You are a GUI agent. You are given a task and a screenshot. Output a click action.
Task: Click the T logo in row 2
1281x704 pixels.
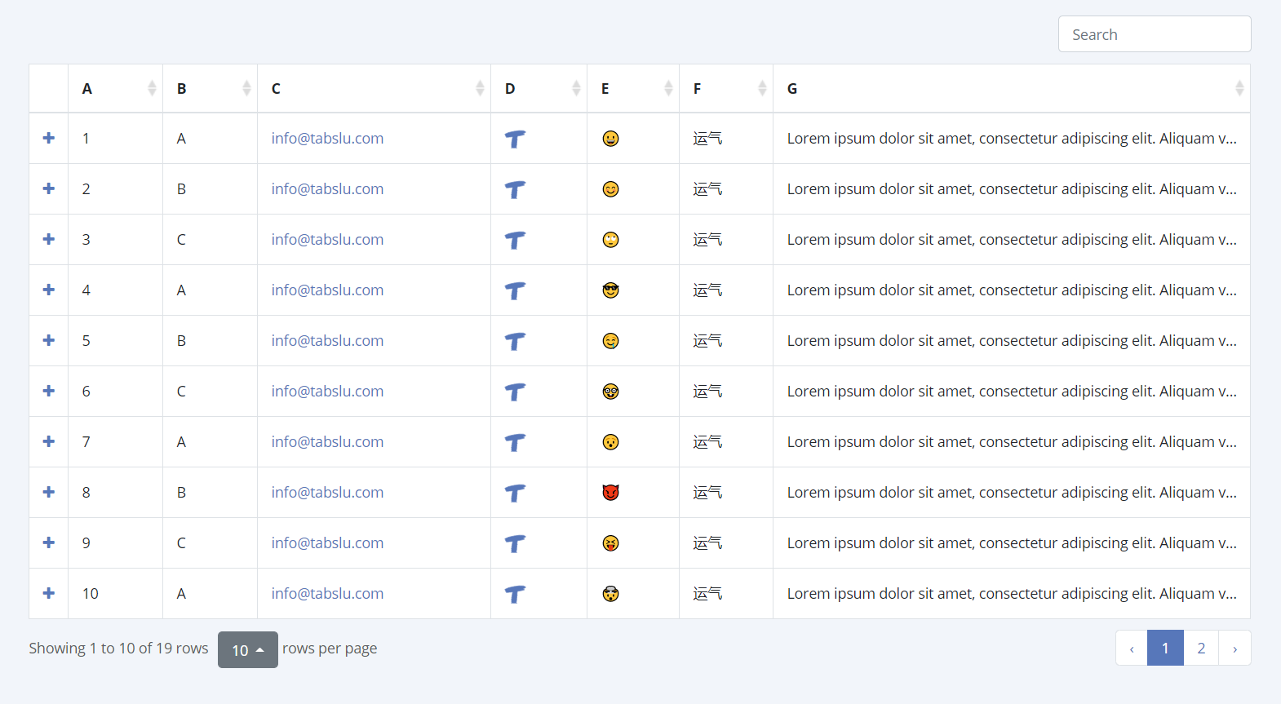coord(515,190)
